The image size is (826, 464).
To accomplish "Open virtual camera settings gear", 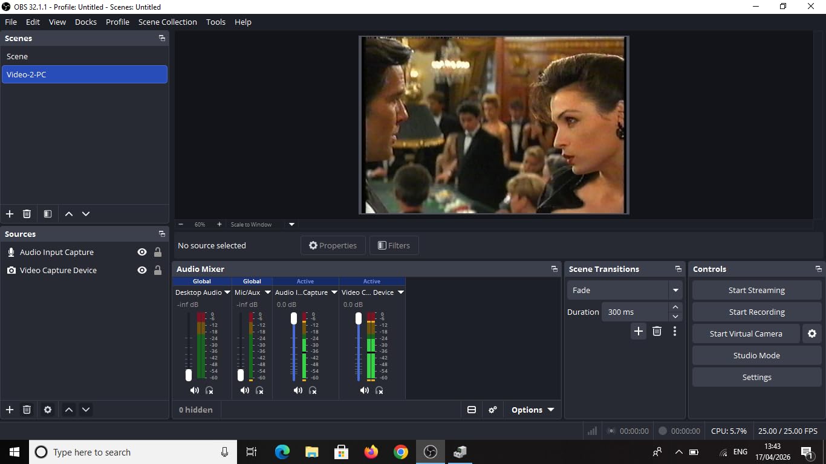I will 812,333.
